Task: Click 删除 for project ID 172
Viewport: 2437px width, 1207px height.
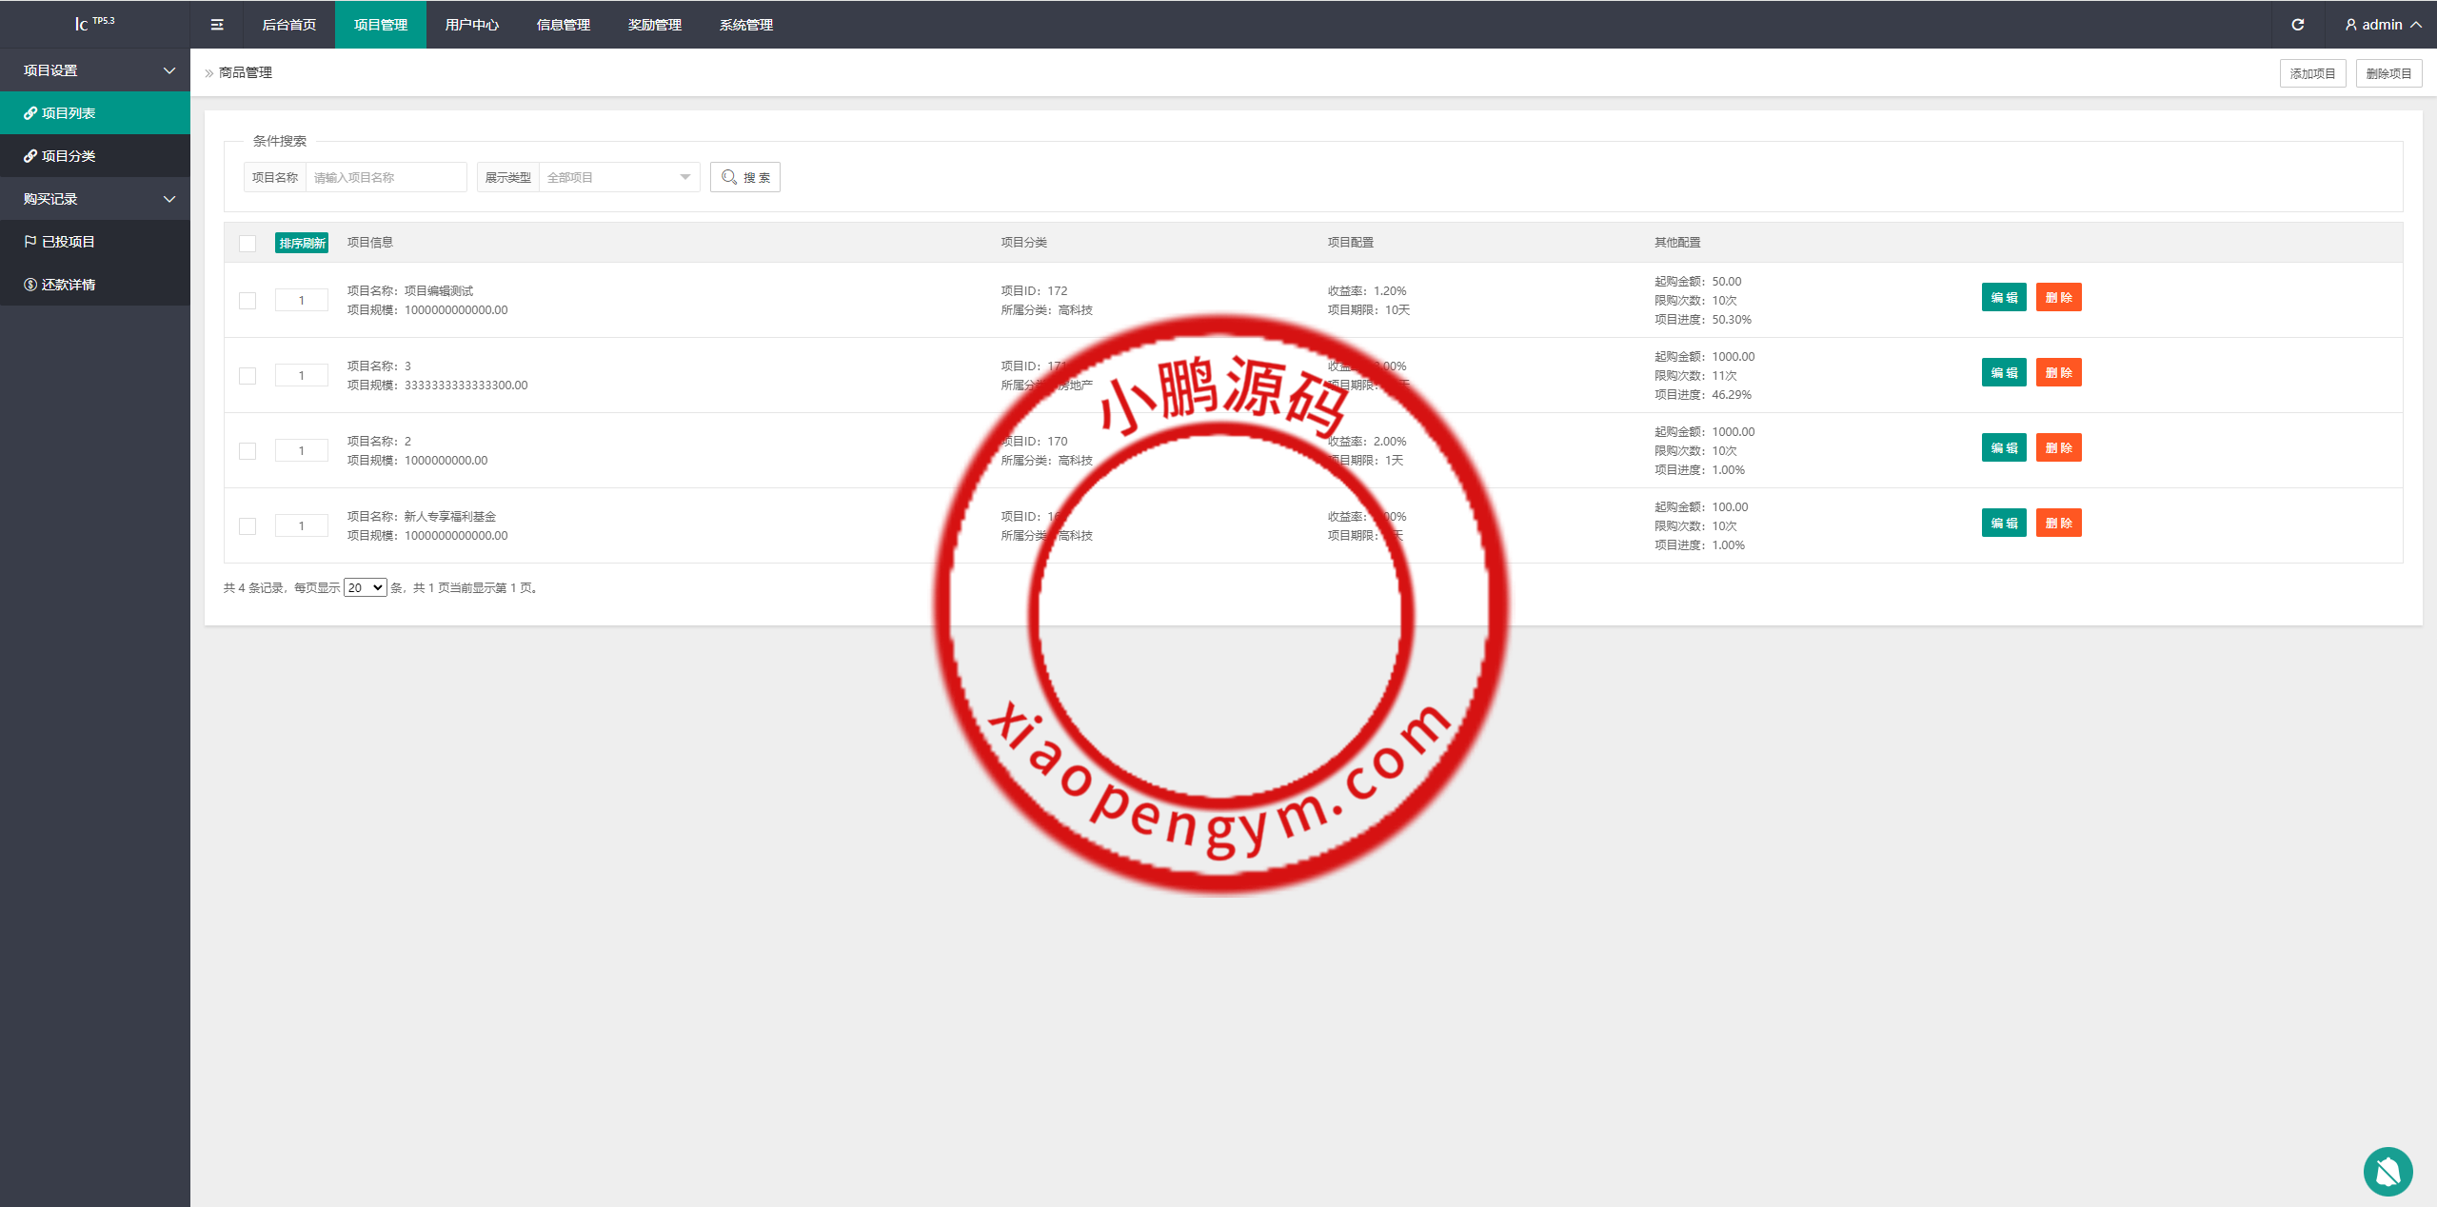Action: pos(2058,298)
